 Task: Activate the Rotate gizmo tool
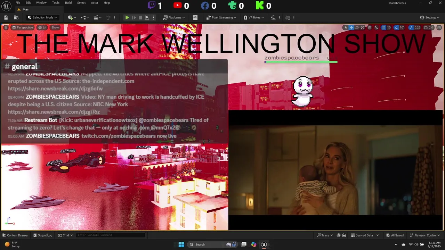[357, 27]
